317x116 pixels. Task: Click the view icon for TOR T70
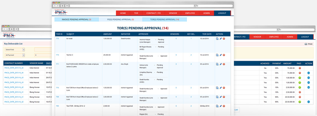pos(217,88)
